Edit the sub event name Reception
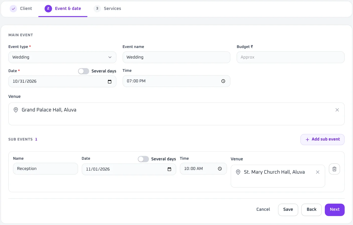Screen dimensions: 353x225 [45, 169]
